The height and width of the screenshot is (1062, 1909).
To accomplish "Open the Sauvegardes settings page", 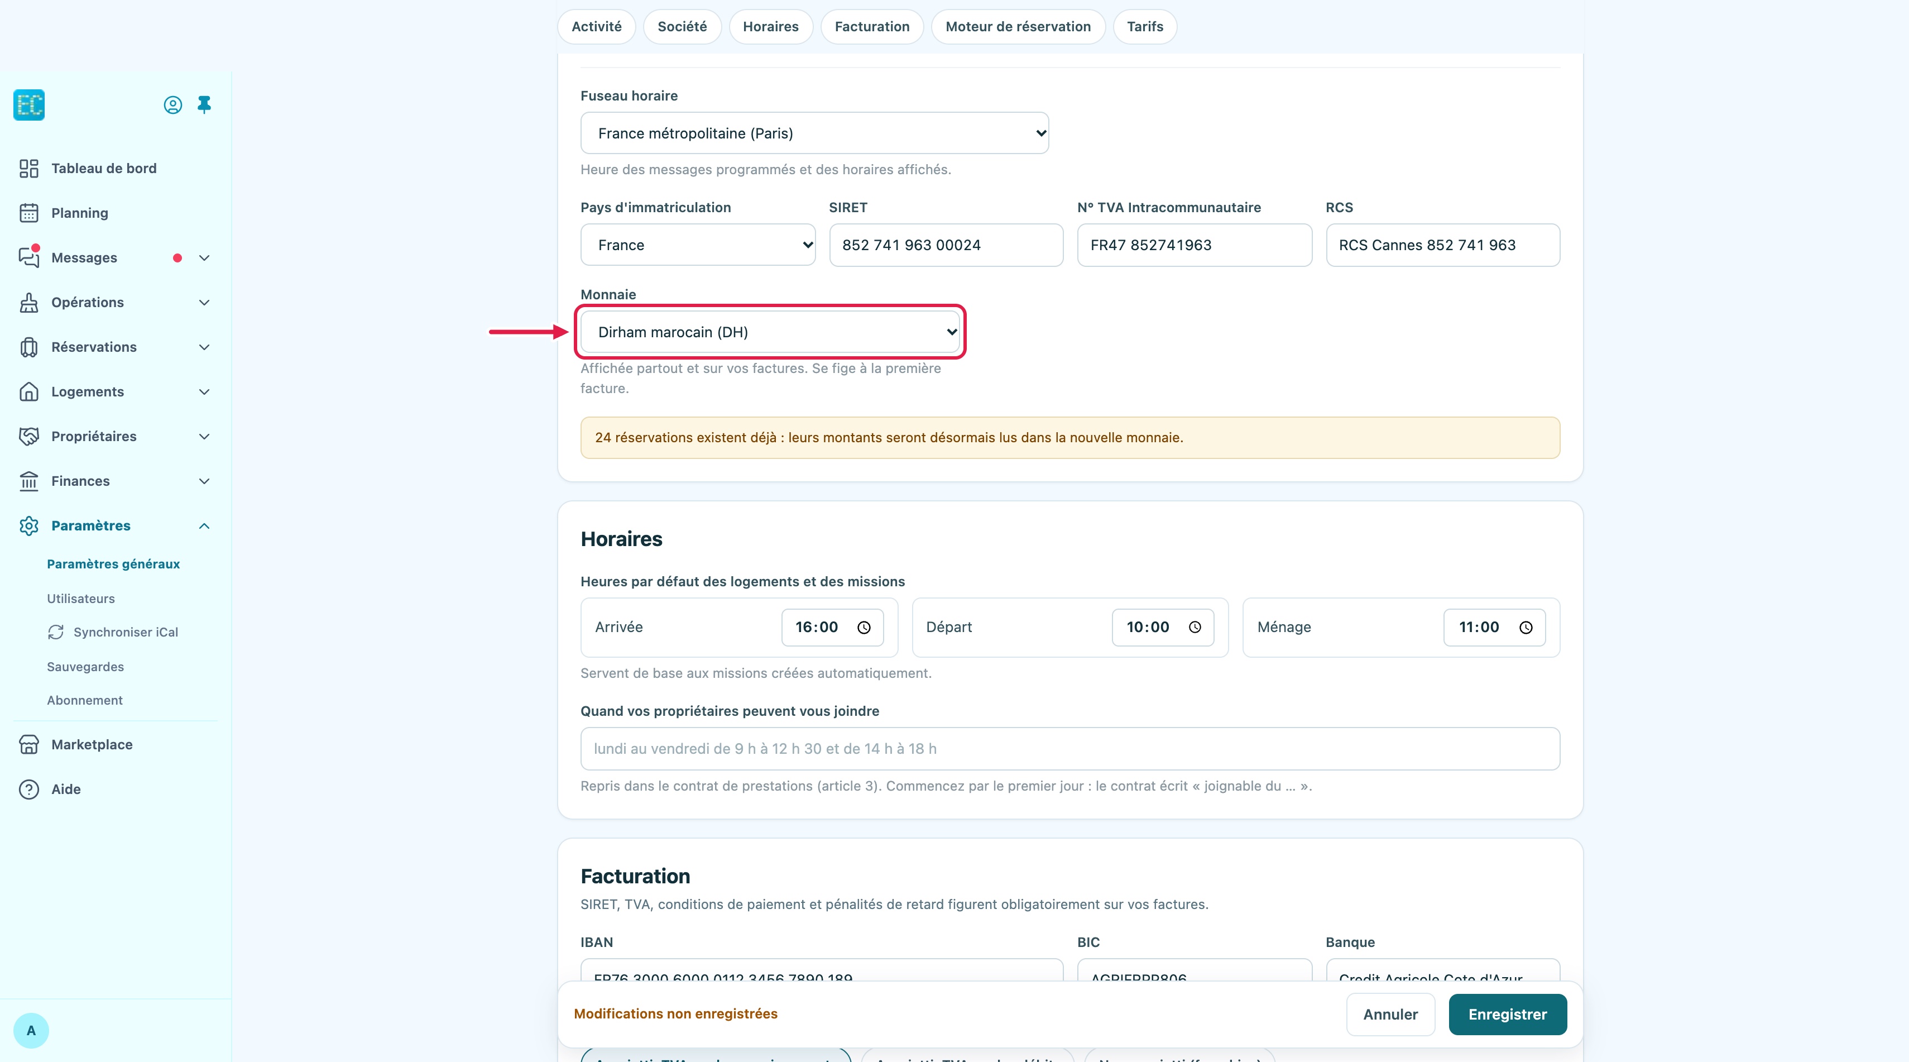I will (x=85, y=666).
